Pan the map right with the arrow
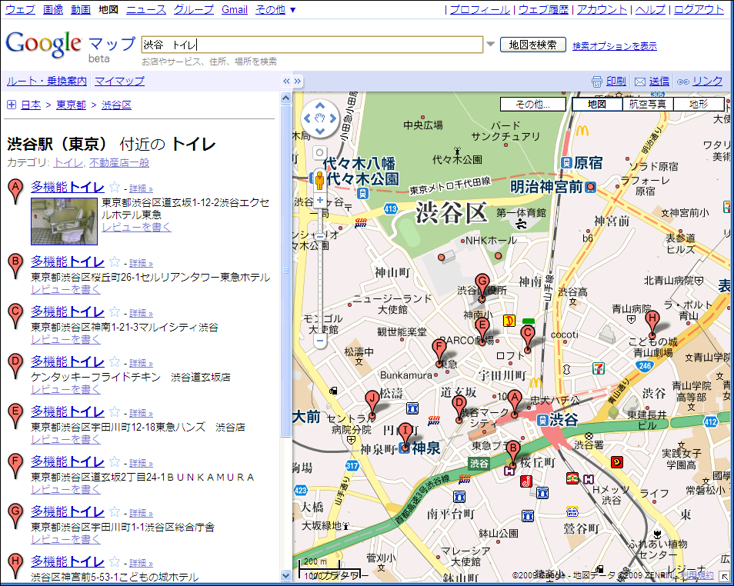 333,118
